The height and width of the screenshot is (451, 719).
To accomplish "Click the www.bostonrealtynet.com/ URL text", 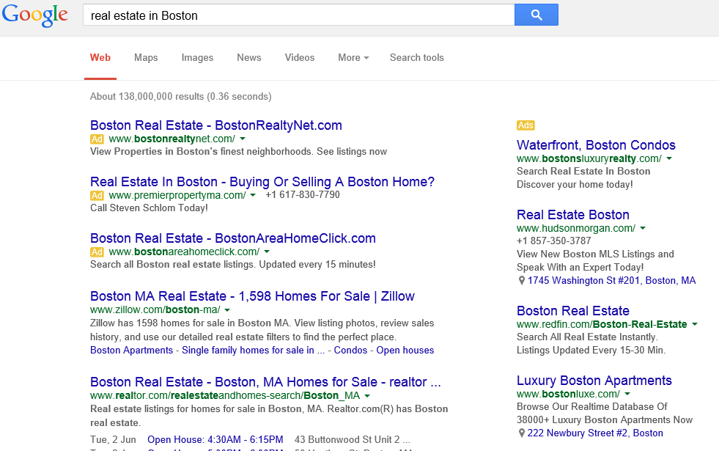I will point(172,139).
